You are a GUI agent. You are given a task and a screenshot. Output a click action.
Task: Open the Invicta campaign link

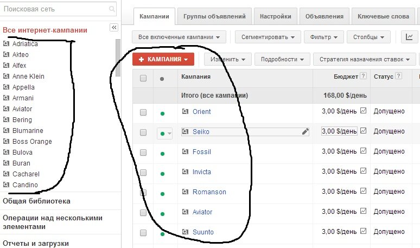[x=201, y=172]
